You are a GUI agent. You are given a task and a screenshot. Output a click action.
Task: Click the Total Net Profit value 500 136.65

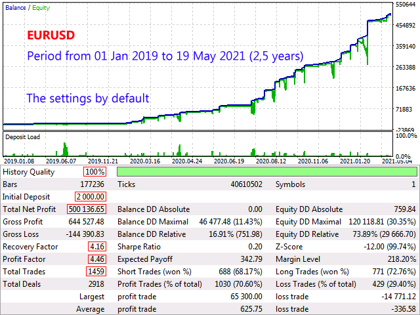(x=87, y=209)
